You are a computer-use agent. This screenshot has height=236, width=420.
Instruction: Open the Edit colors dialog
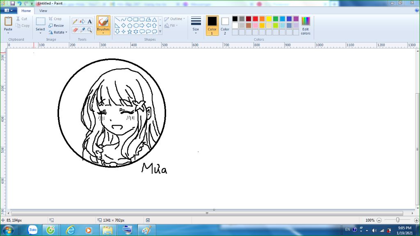point(306,26)
